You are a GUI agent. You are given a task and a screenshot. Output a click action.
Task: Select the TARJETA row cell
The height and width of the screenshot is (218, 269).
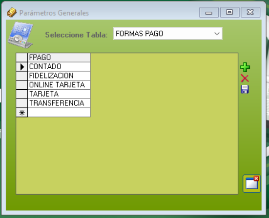click(x=59, y=94)
